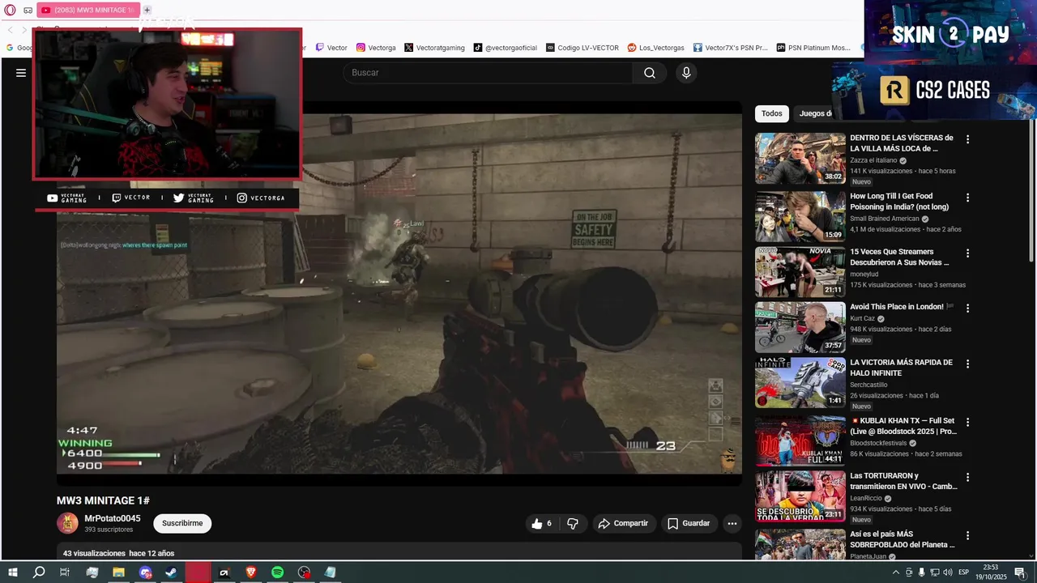
Task: Click the Compartir share button
Action: pyautogui.click(x=624, y=524)
